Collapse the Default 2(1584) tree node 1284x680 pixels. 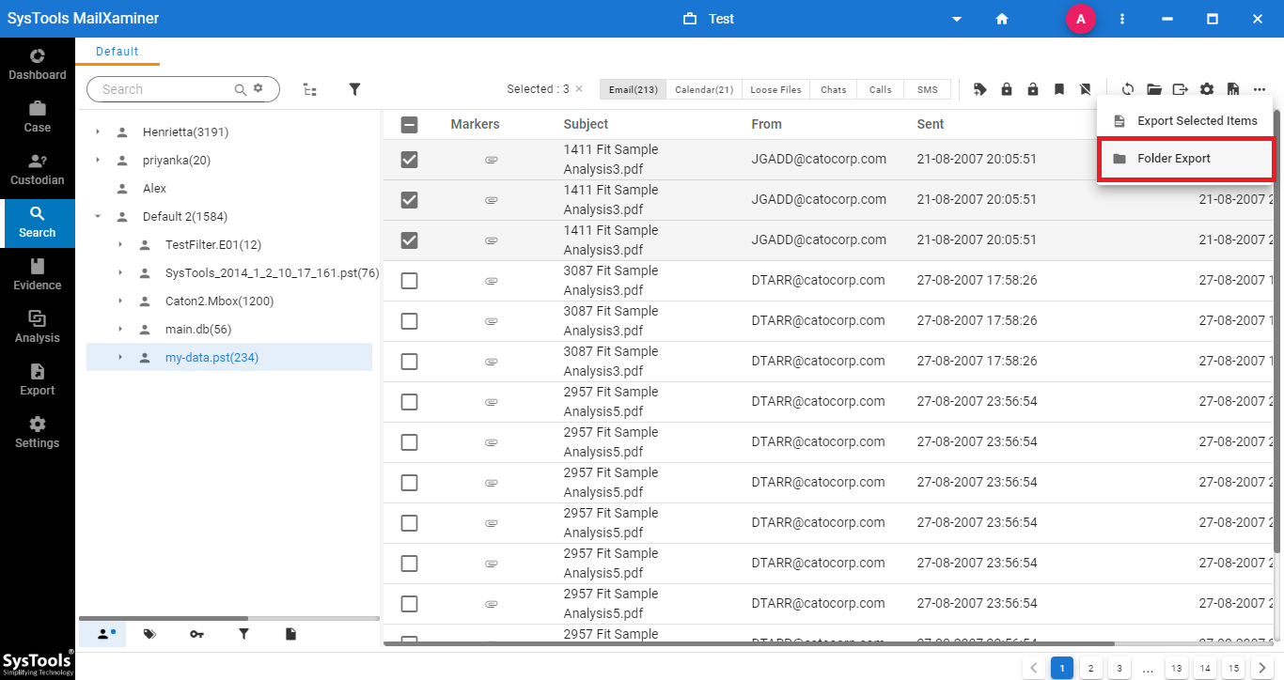pos(98,217)
